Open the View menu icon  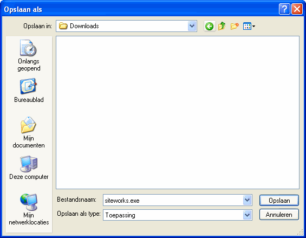pos(247,26)
